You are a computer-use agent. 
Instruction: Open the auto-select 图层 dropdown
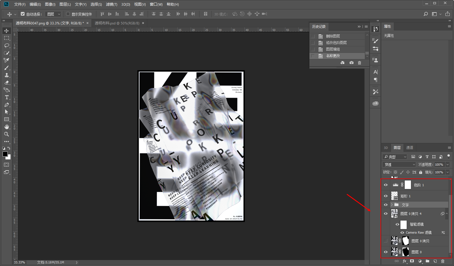pos(54,14)
